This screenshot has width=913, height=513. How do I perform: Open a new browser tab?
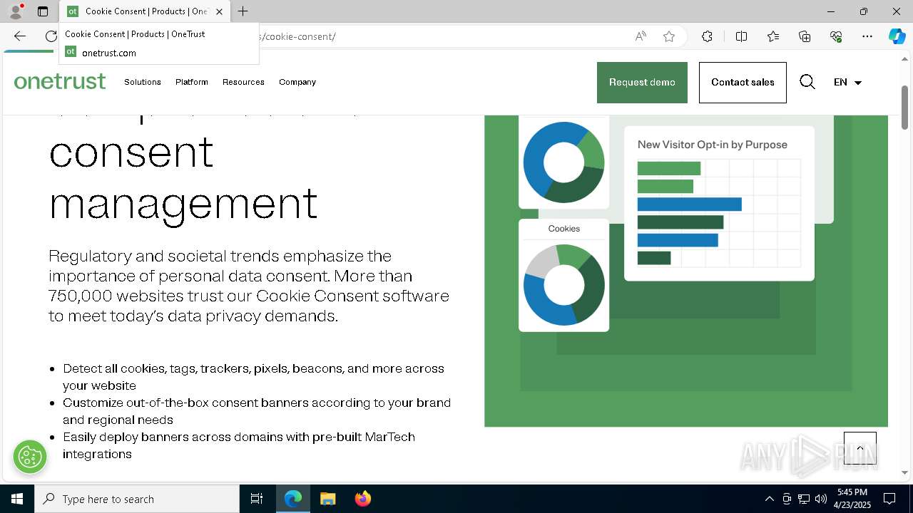coord(243,11)
